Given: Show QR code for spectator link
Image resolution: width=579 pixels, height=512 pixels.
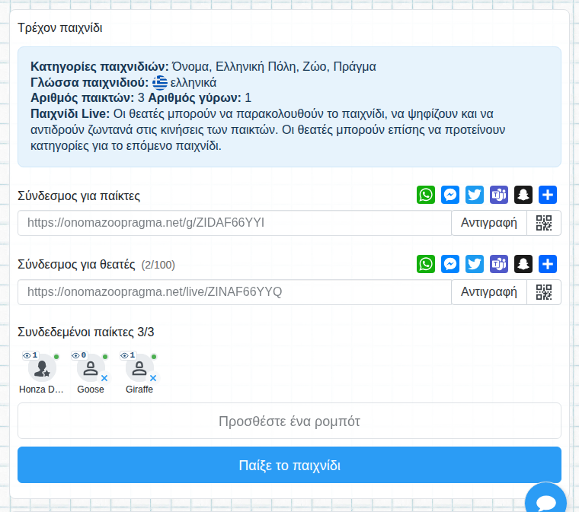Looking at the screenshot, I should tap(544, 292).
